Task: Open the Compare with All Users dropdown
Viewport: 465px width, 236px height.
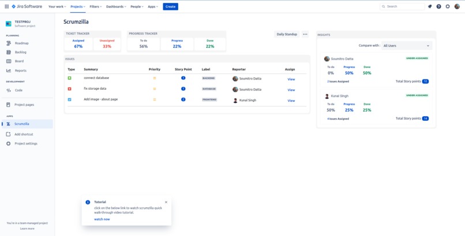Action: (407, 45)
